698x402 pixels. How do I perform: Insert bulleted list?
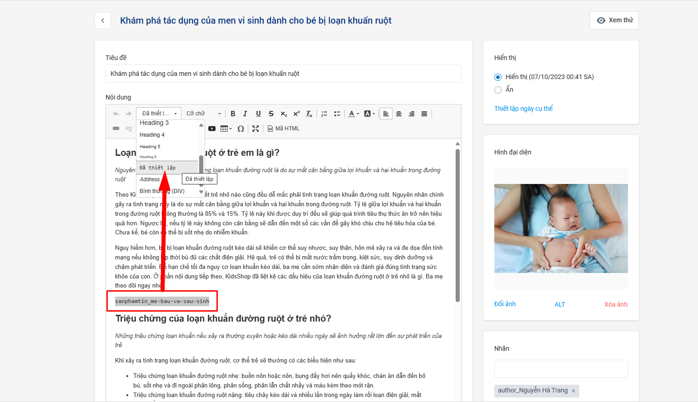tap(337, 114)
